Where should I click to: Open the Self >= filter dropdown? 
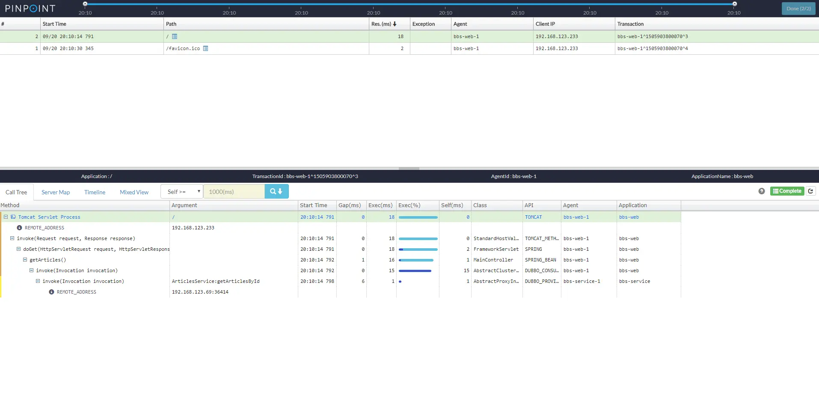[x=182, y=191]
